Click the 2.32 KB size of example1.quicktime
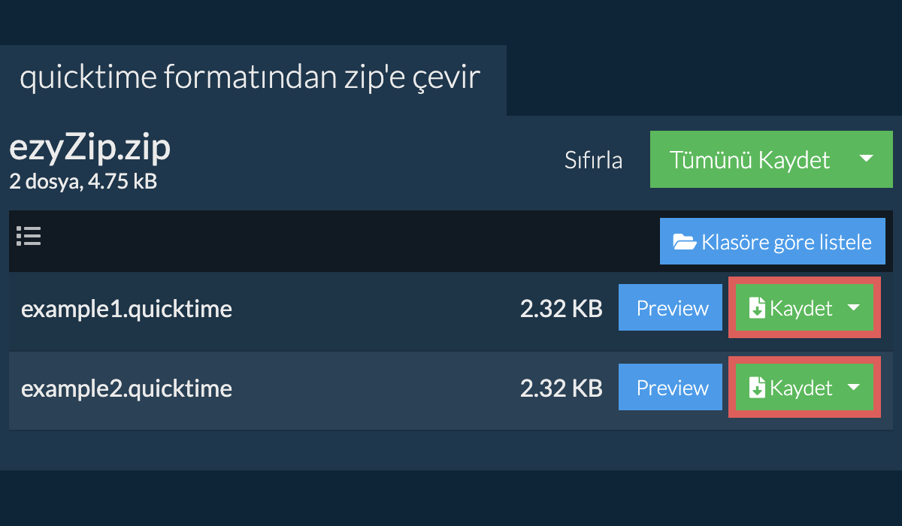The image size is (902, 526). (x=561, y=309)
